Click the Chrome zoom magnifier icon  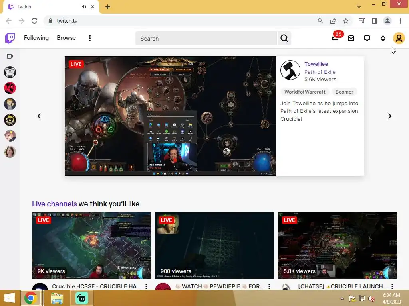click(x=320, y=21)
